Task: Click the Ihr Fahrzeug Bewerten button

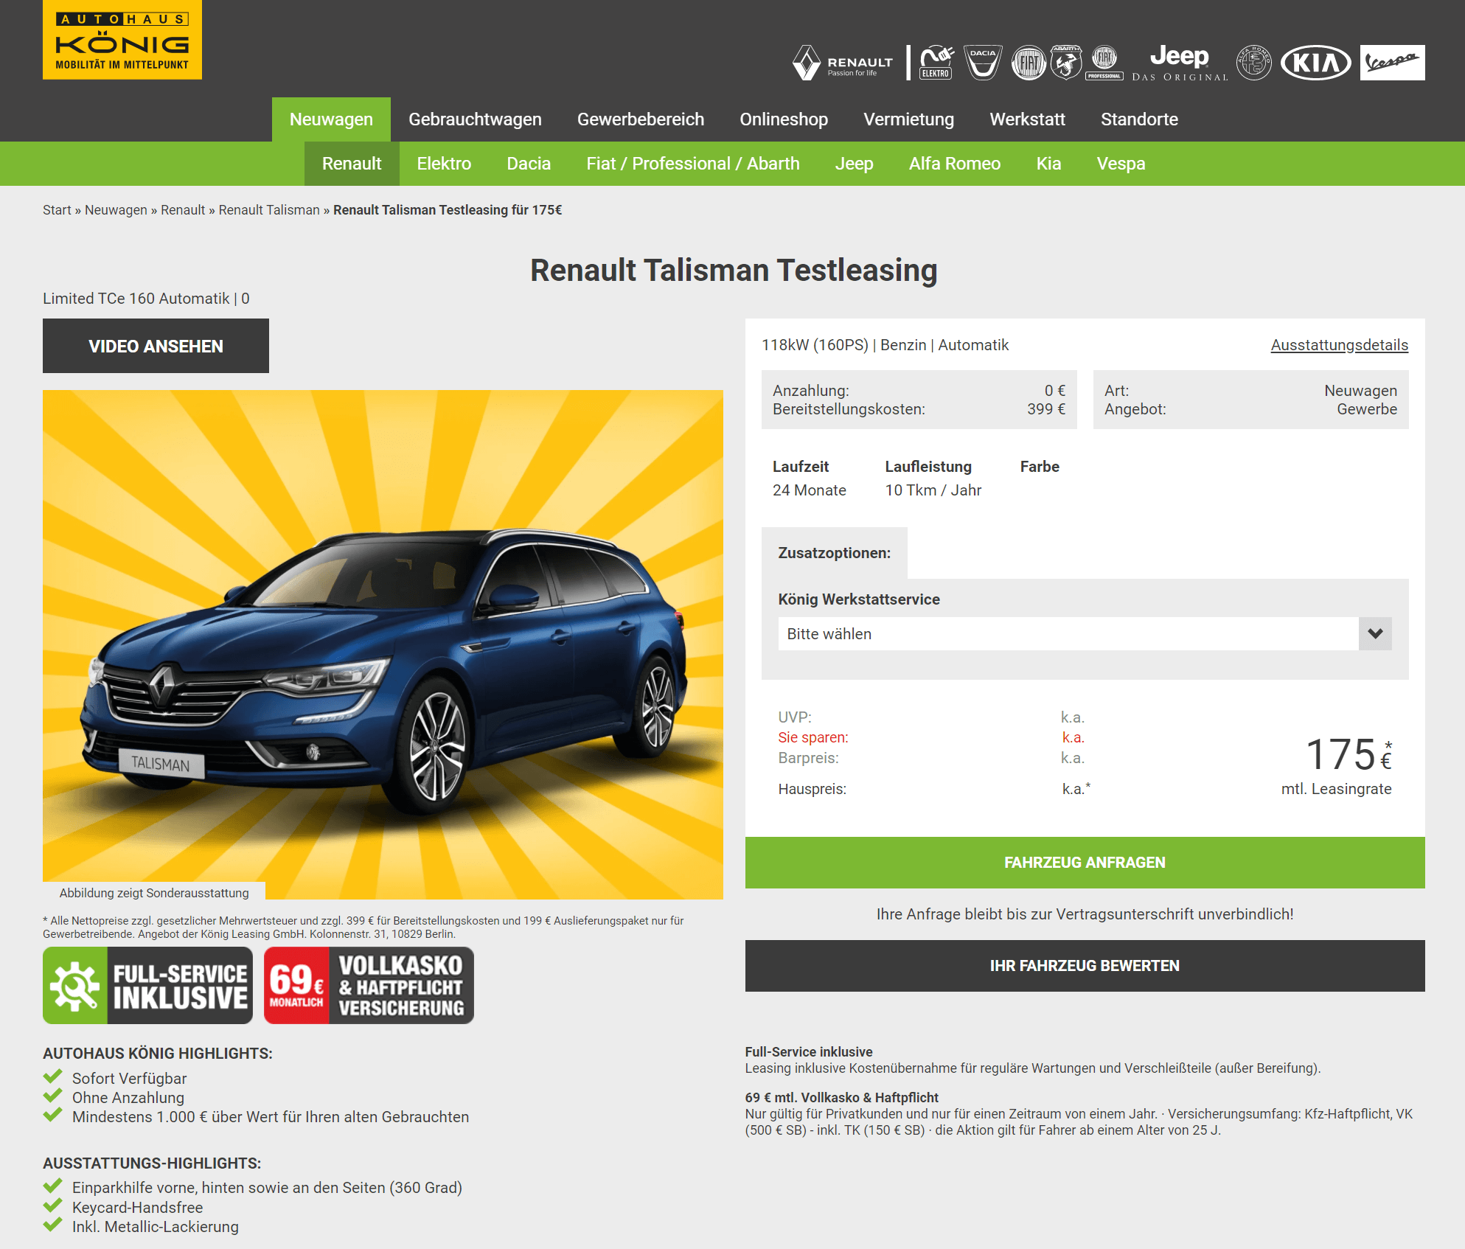Action: [x=1085, y=966]
